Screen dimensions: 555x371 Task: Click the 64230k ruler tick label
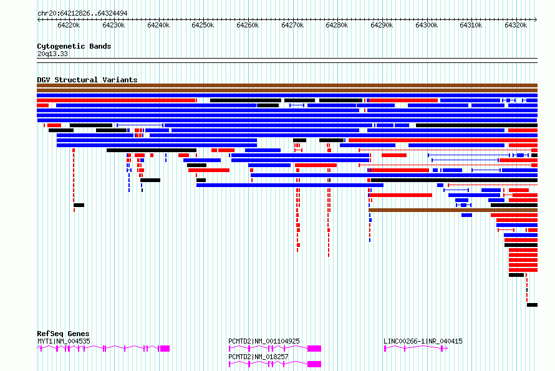pos(113,25)
